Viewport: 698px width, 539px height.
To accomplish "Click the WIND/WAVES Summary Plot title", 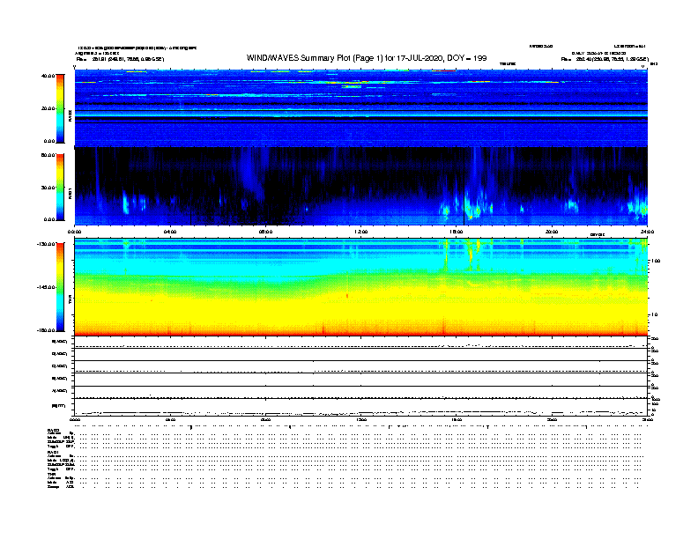I will click(x=367, y=58).
